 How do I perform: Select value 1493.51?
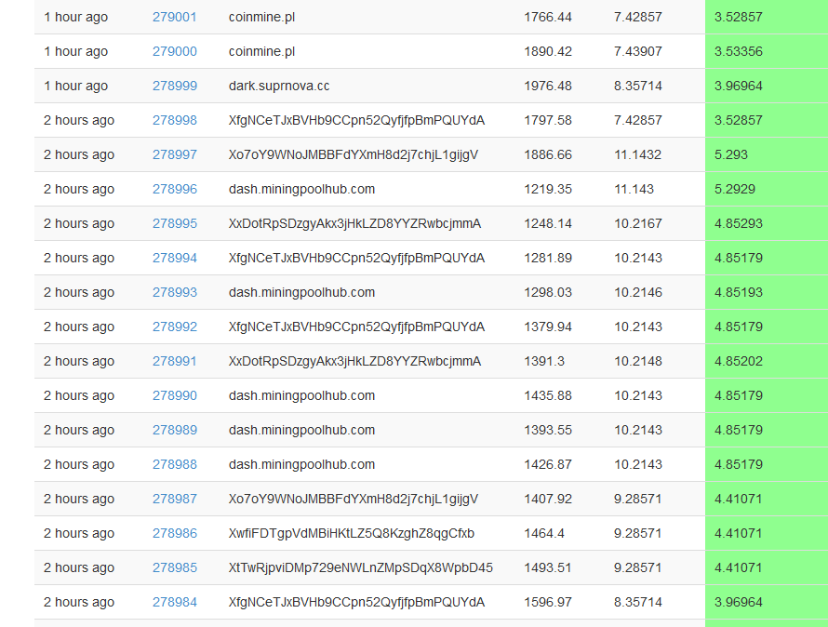pos(548,567)
